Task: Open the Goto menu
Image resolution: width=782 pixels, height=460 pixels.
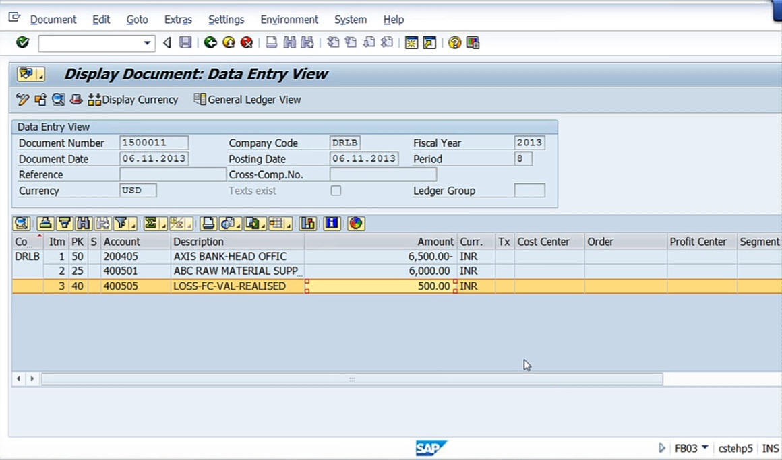Action: pyautogui.click(x=137, y=20)
